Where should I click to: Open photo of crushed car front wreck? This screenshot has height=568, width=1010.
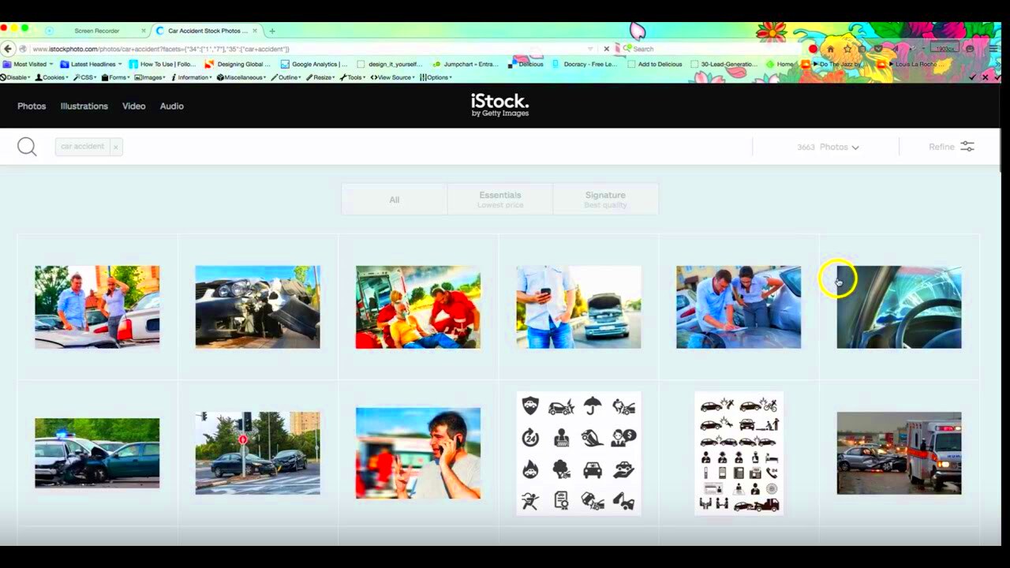(x=258, y=307)
